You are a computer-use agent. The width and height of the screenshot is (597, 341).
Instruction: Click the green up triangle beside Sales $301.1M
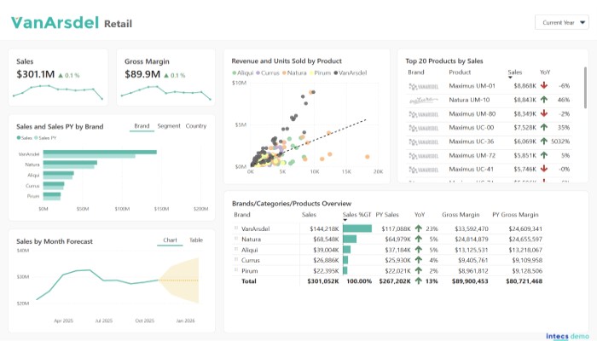click(x=61, y=75)
